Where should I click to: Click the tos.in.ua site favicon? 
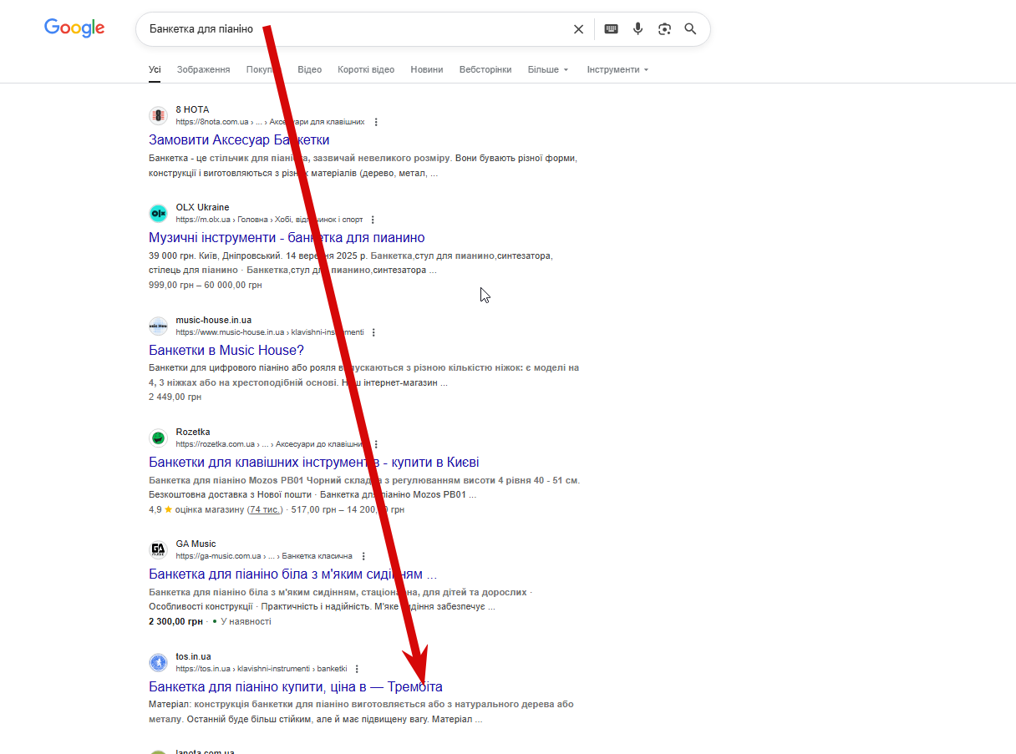158,663
